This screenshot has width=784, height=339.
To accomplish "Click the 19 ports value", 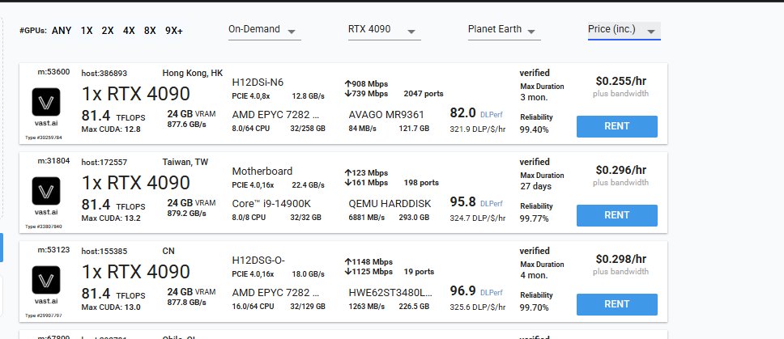I will (x=419, y=272).
